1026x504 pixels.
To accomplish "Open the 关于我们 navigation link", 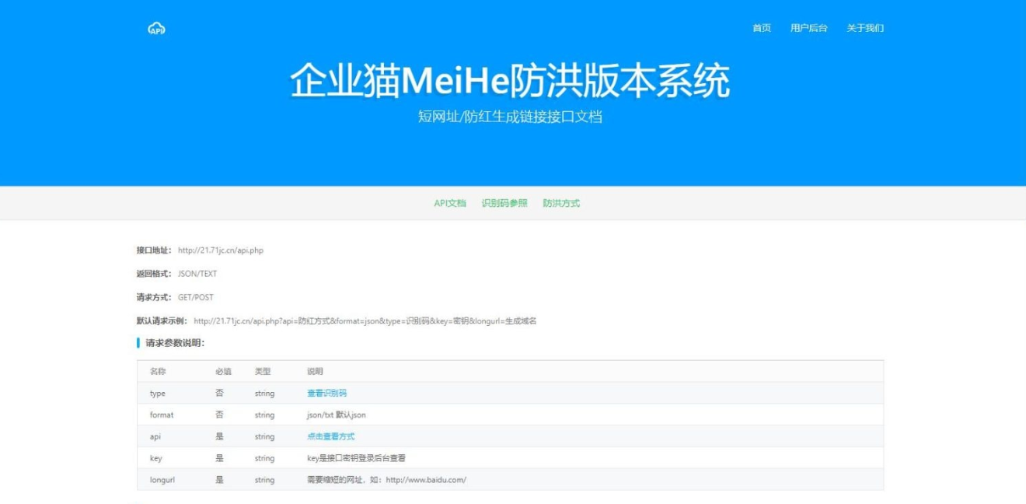I will click(x=865, y=28).
